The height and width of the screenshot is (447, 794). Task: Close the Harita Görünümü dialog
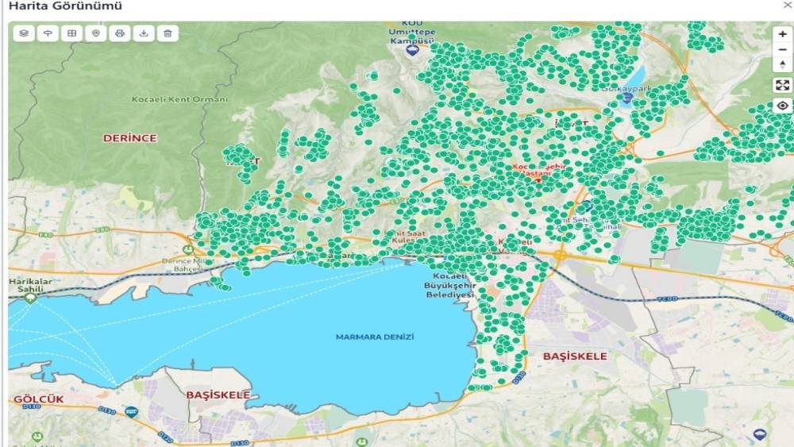click(x=787, y=6)
